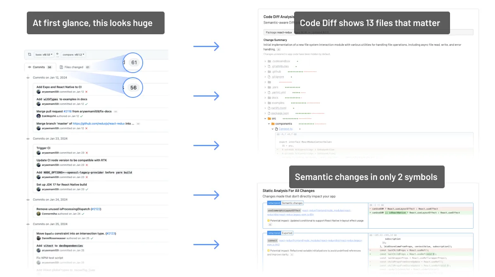The image size is (495, 277).
Task: Switch to the Files changed tab
Action: pyautogui.click(x=75, y=67)
